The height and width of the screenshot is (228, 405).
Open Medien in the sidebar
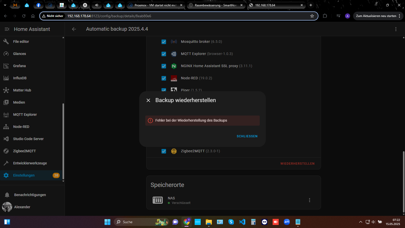31,102
